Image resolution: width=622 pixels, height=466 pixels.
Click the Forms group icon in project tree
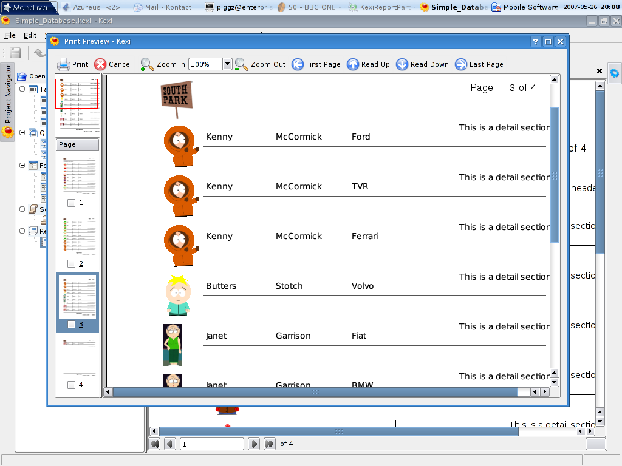click(x=33, y=166)
